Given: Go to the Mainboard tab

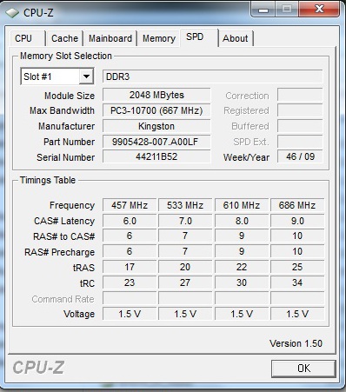Looking at the screenshot, I should click(110, 38).
